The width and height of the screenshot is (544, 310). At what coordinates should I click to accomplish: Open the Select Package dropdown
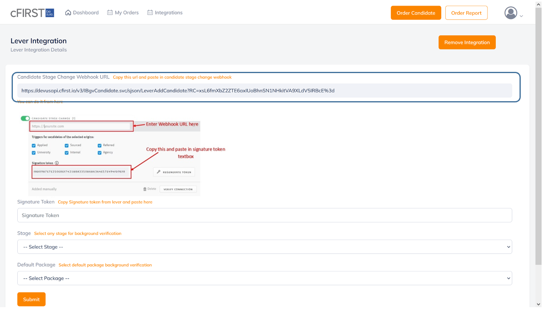point(265,278)
